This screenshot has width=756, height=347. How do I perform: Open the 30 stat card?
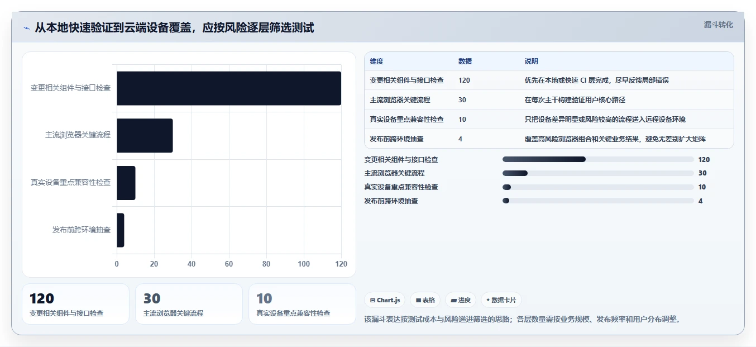coord(189,304)
